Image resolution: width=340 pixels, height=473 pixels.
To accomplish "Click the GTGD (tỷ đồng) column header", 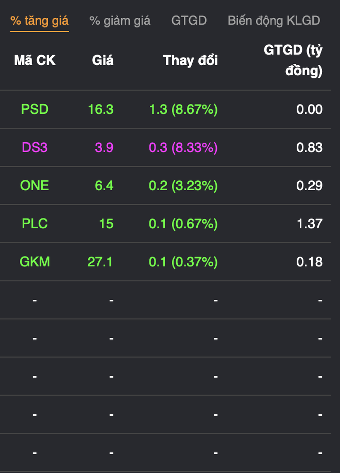I will pos(293,60).
